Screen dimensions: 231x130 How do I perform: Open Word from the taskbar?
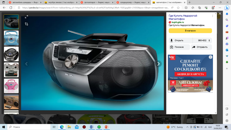(91, 127)
